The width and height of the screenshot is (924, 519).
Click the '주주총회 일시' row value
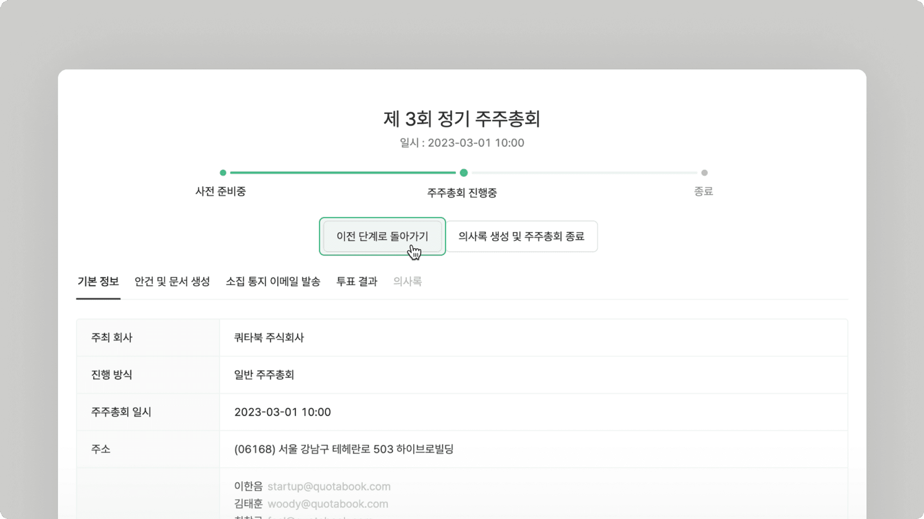282,412
